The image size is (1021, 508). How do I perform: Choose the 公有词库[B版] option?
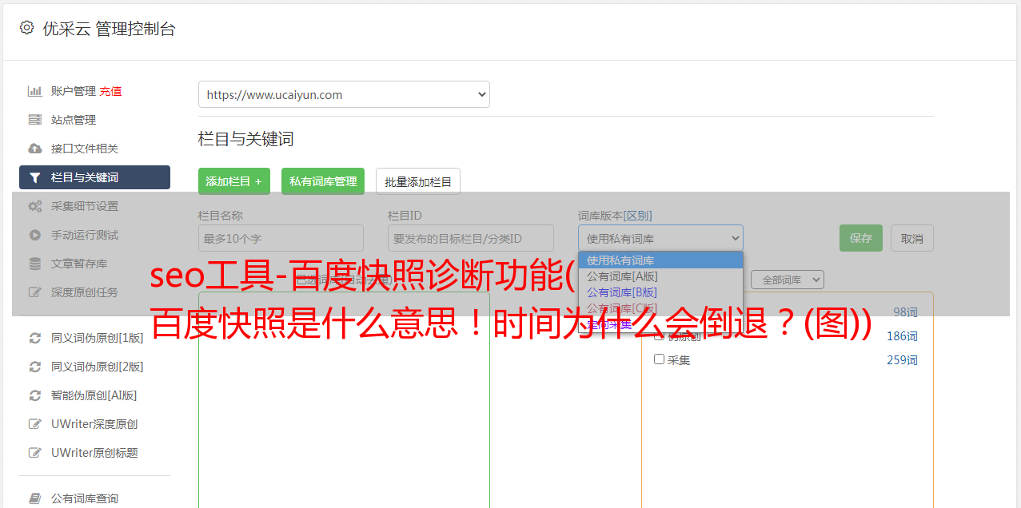coord(660,292)
